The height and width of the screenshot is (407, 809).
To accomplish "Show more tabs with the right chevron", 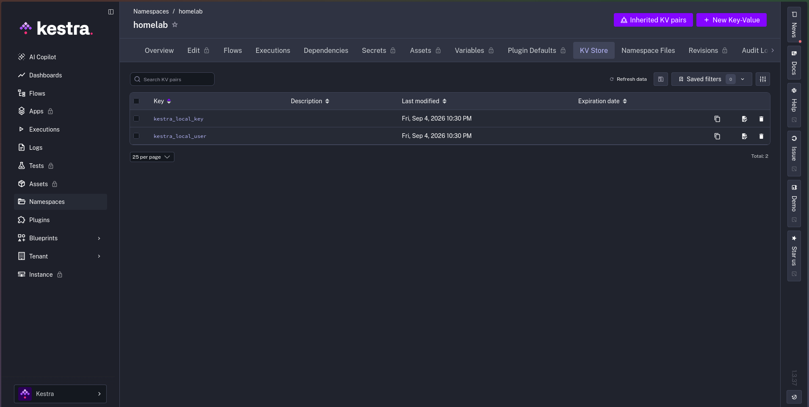I will [x=773, y=50].
